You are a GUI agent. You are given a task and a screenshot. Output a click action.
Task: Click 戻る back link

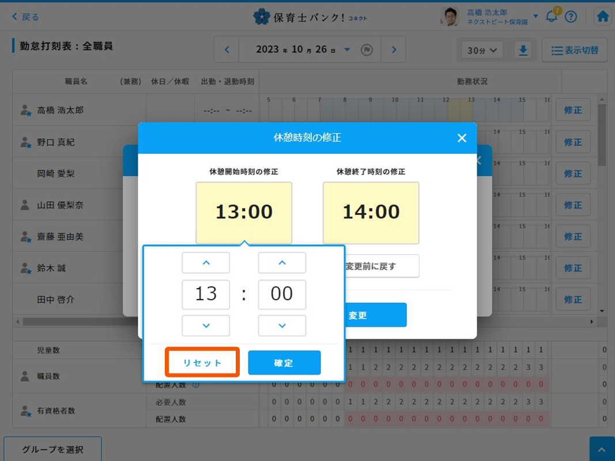point(25,17)
